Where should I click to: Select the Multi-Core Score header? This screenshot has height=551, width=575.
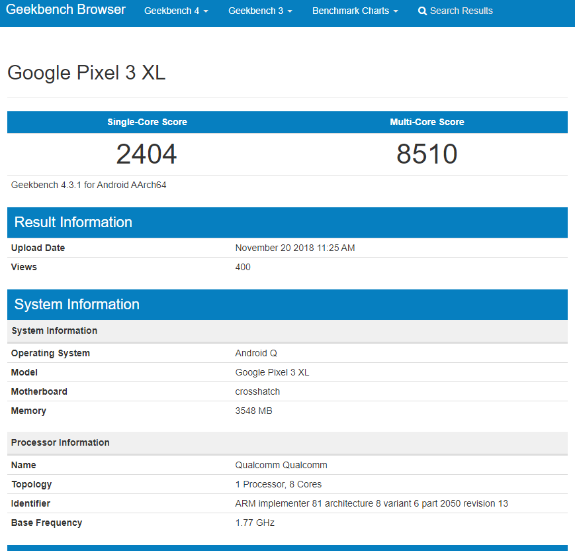(427, 122)
